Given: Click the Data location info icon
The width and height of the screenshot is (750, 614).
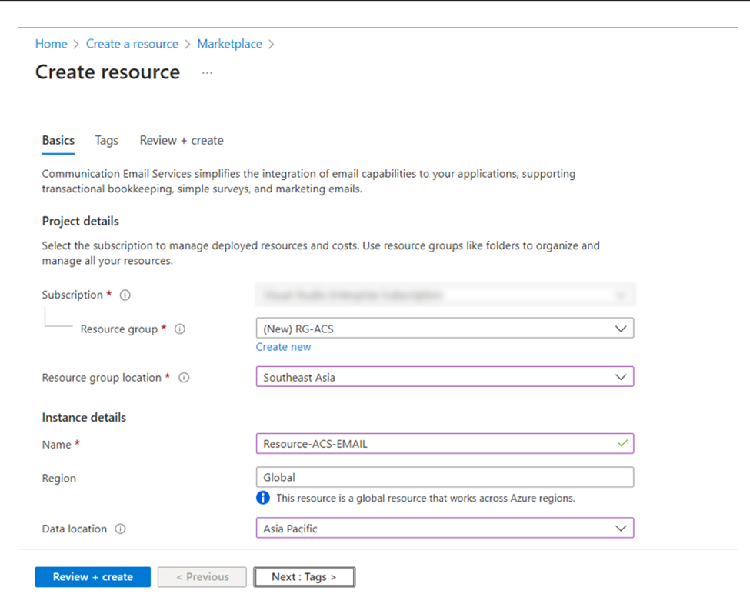Looking at the screenshot, I should (121, 529).
